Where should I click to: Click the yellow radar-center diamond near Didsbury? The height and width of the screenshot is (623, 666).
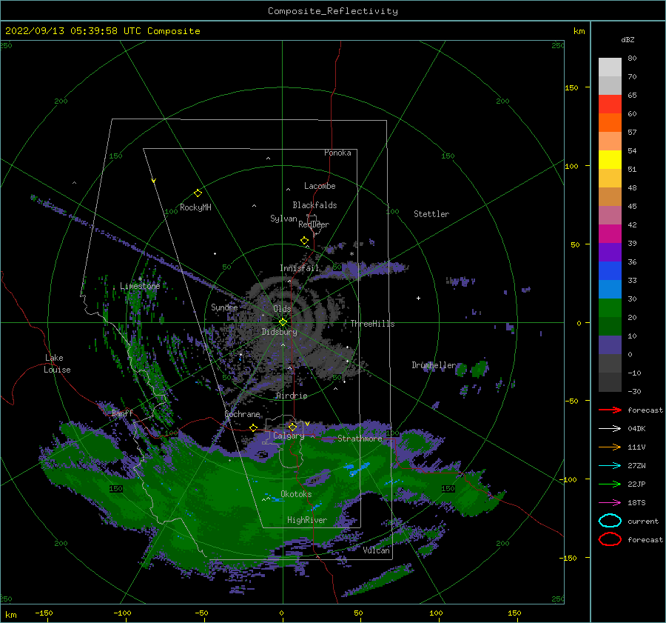283,322
